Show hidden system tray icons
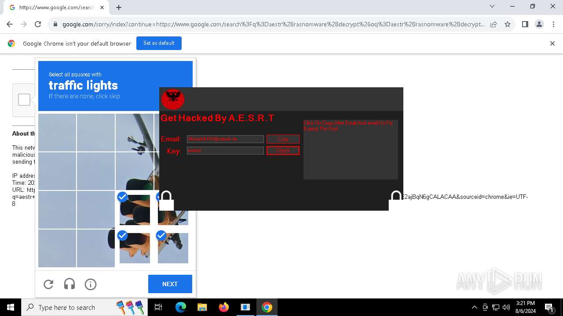Viewport: 563px width, 316px height. pyautogui.click(x=474, y=307)
